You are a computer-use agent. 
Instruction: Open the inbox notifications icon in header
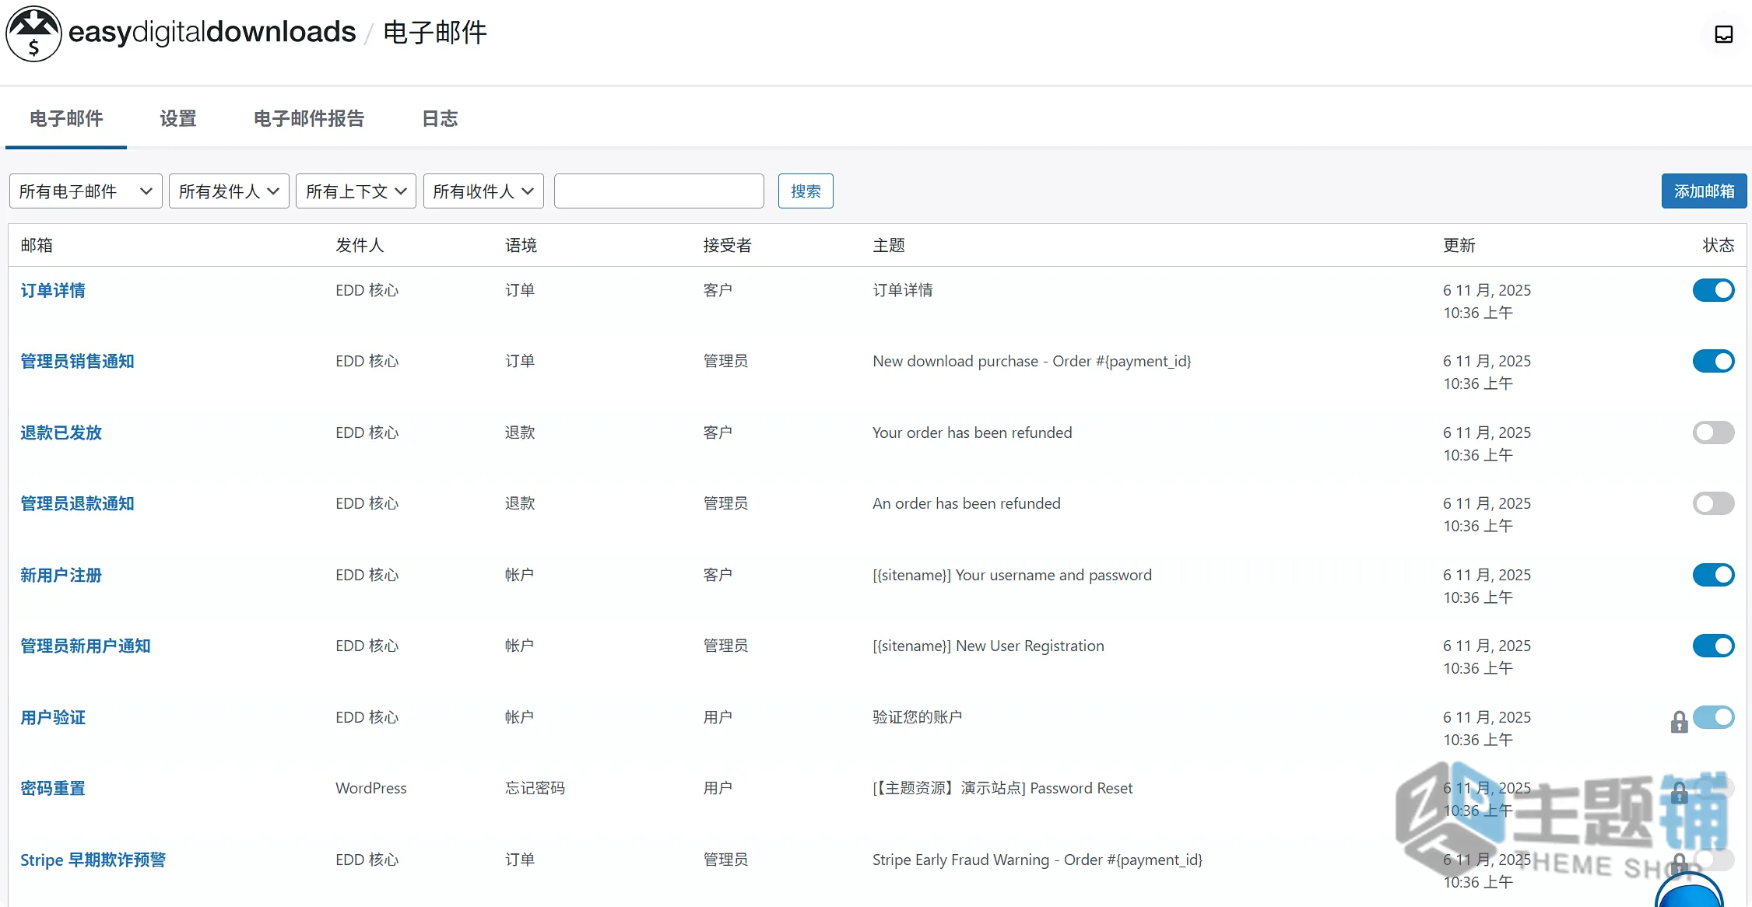1723,34
